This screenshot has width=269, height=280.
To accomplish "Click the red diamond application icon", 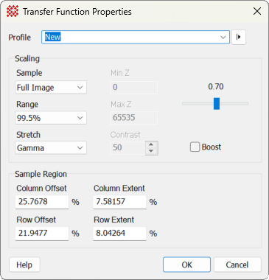I will click(13, 11).
